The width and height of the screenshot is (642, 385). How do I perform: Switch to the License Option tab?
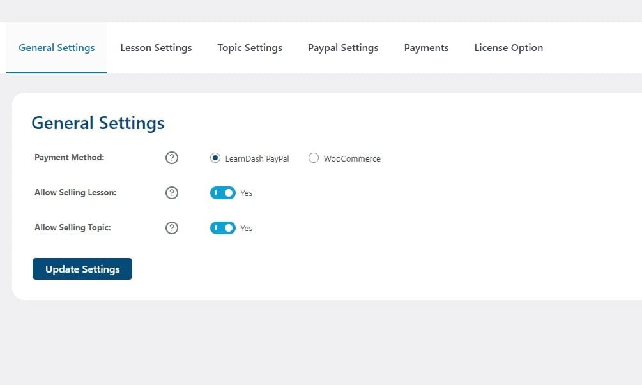point(508,48)
